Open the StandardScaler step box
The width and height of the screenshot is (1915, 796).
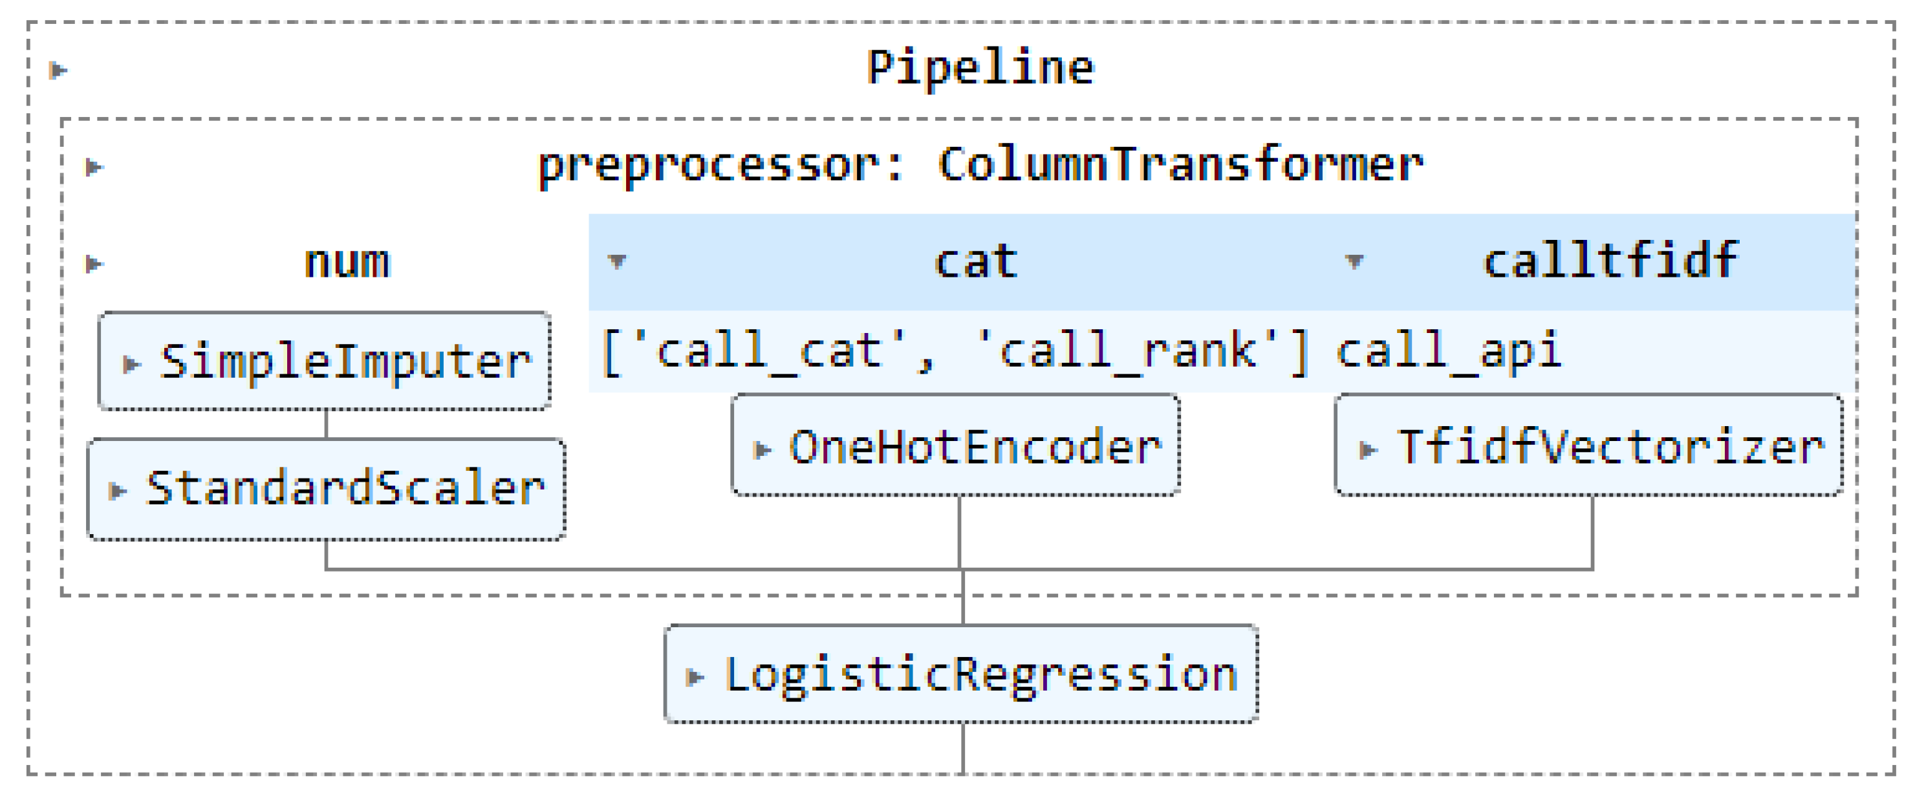[x=344, y=489]
